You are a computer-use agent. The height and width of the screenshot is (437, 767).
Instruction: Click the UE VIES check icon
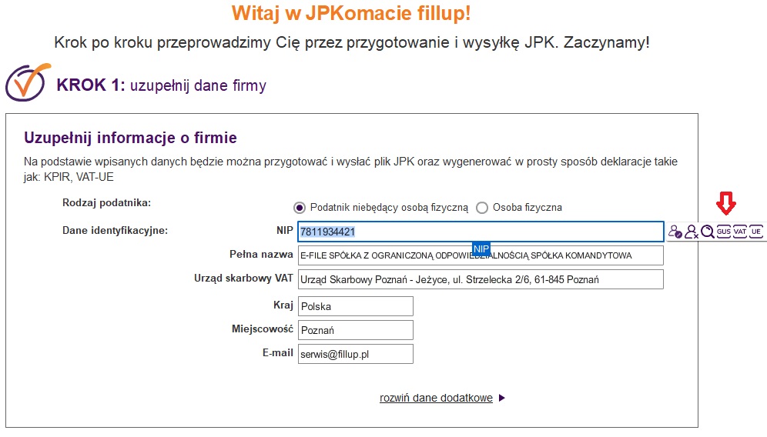(x=755, y=232)
